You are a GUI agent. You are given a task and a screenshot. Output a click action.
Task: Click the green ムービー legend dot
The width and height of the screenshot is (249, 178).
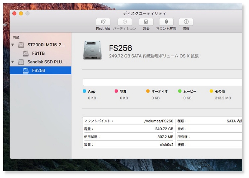pos(180,91)
